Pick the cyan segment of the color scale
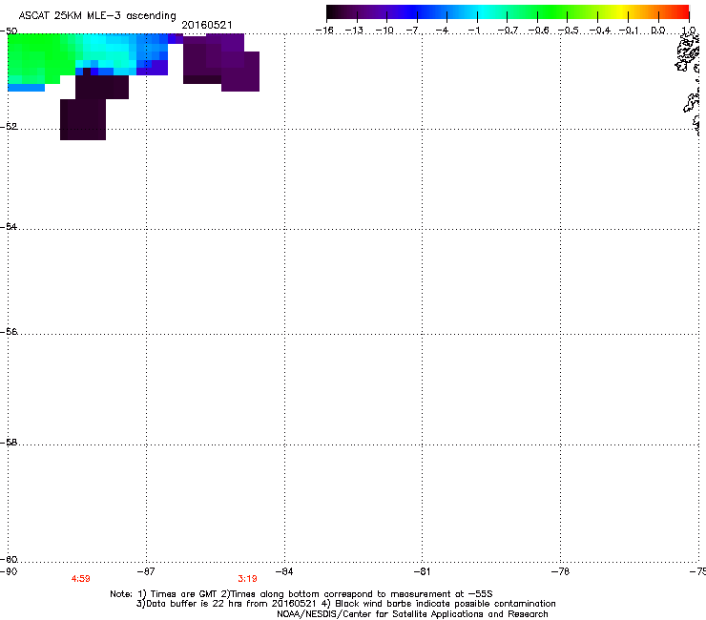The image size is (706, 620). (x=484, y=12)
